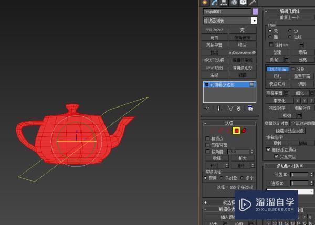Open the Hierarchy command panel tab

[x=224, y=3]
